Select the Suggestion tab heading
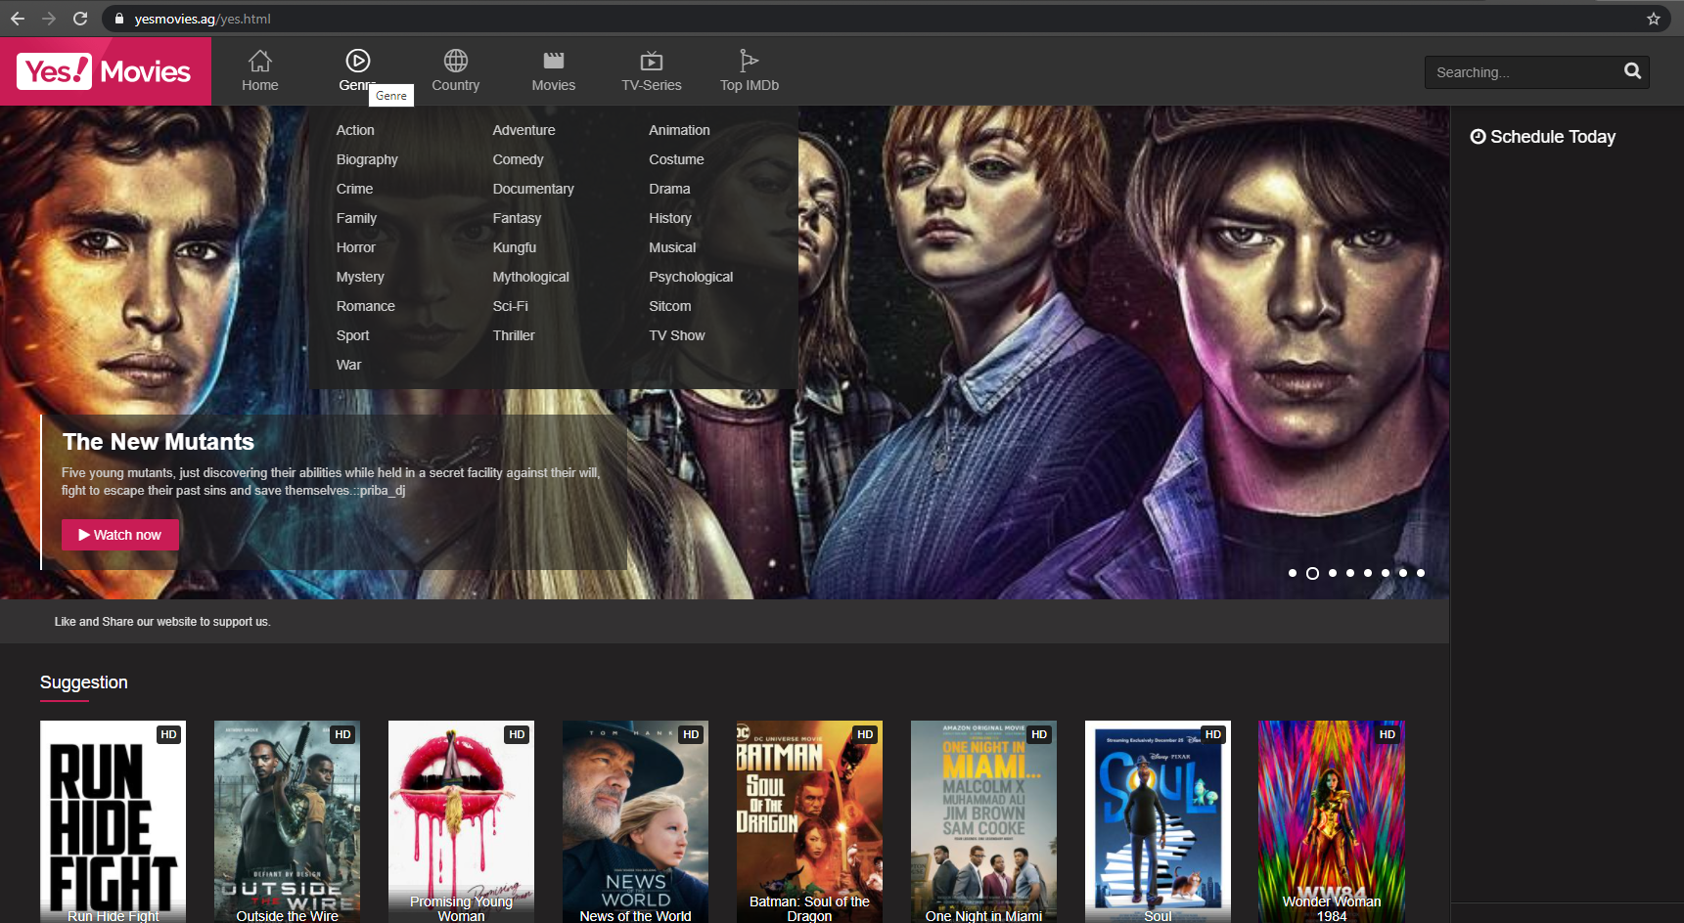This screenshot has width=1684, height=923. [84, 682]
